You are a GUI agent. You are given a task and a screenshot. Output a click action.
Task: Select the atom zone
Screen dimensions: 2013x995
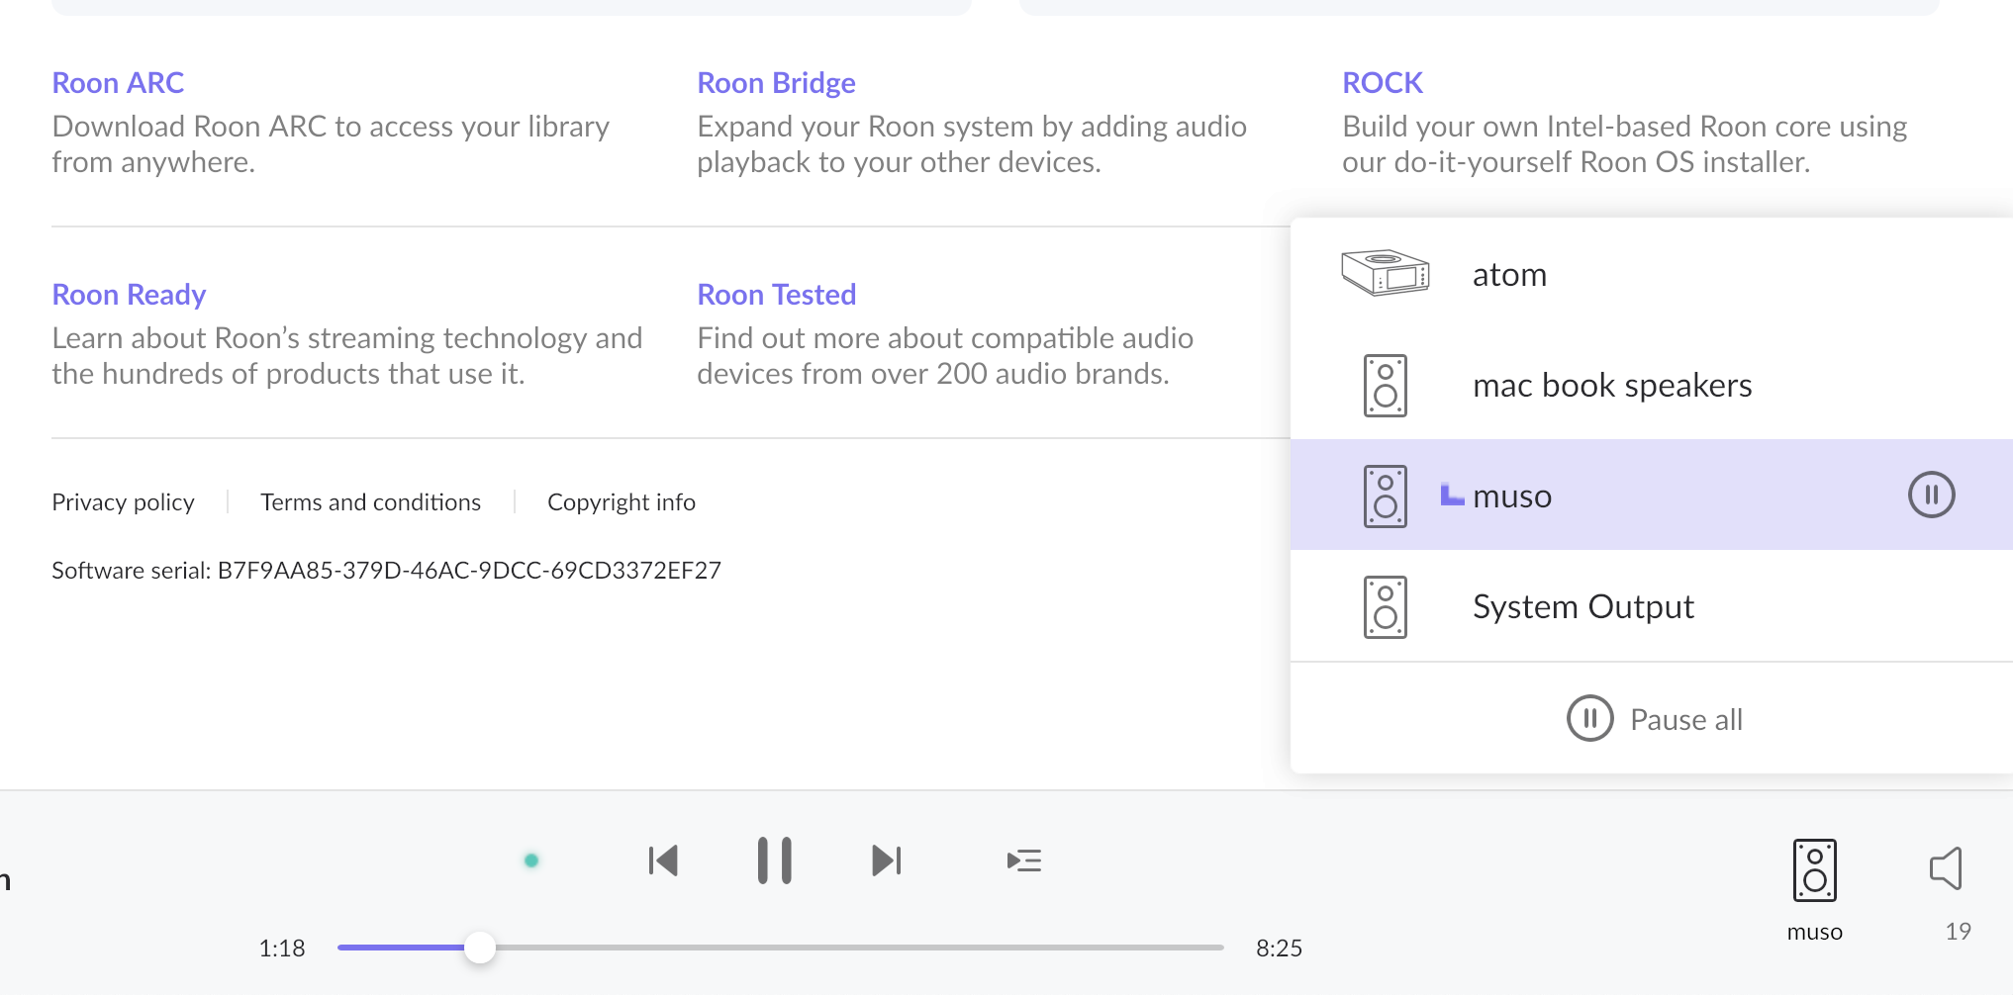click(1652, 274)
